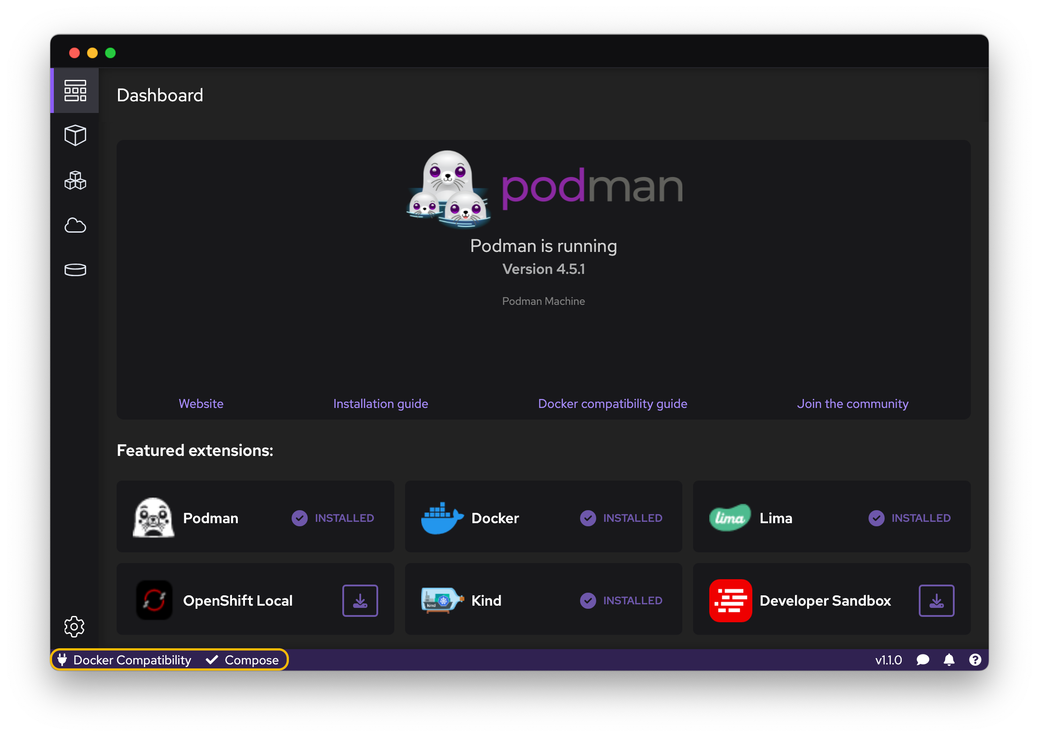Open the Installation guide link

(380, 403)
